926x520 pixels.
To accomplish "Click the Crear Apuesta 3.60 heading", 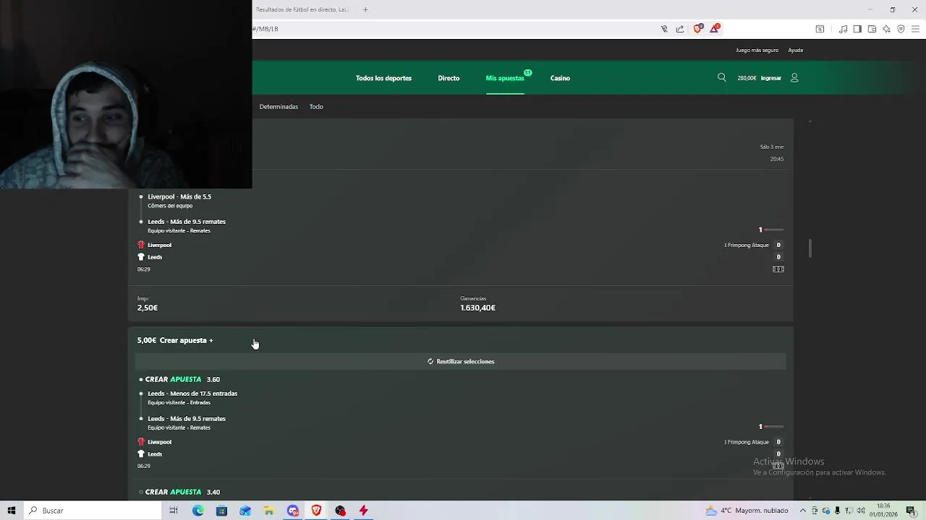I will coord(182,379).
